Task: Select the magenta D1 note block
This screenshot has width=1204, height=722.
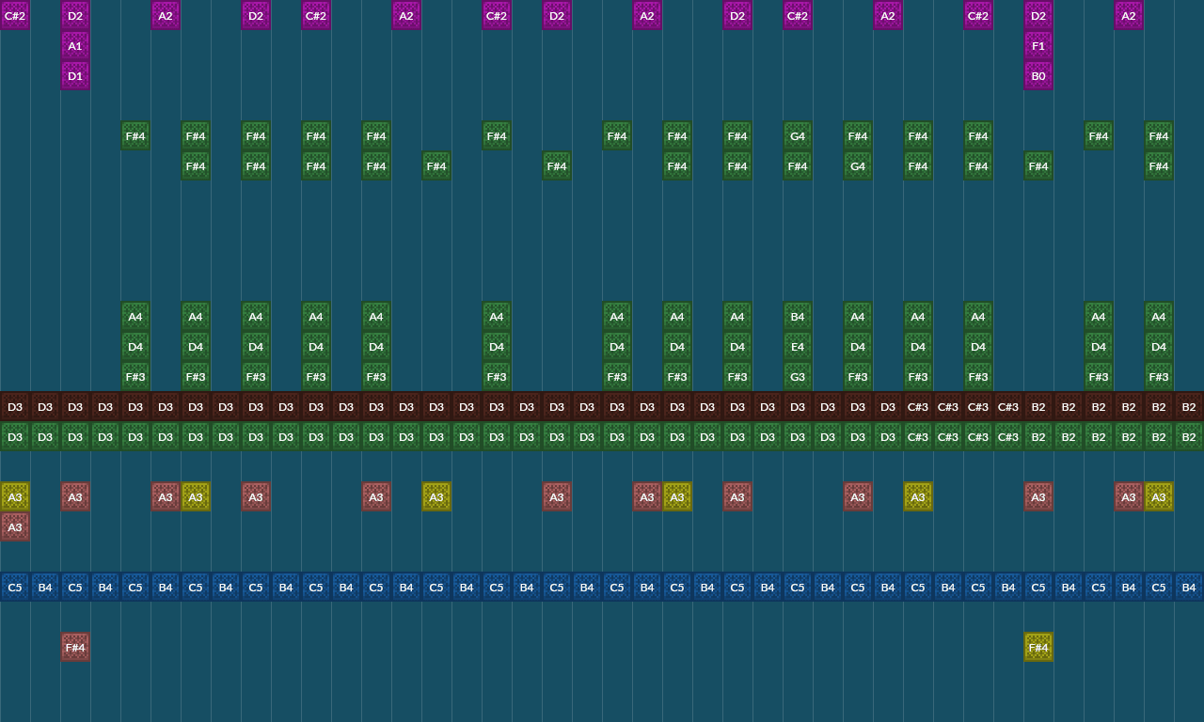Action: pos(75,76)
